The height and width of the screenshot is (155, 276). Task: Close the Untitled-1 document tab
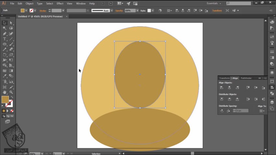click(67, 17)
